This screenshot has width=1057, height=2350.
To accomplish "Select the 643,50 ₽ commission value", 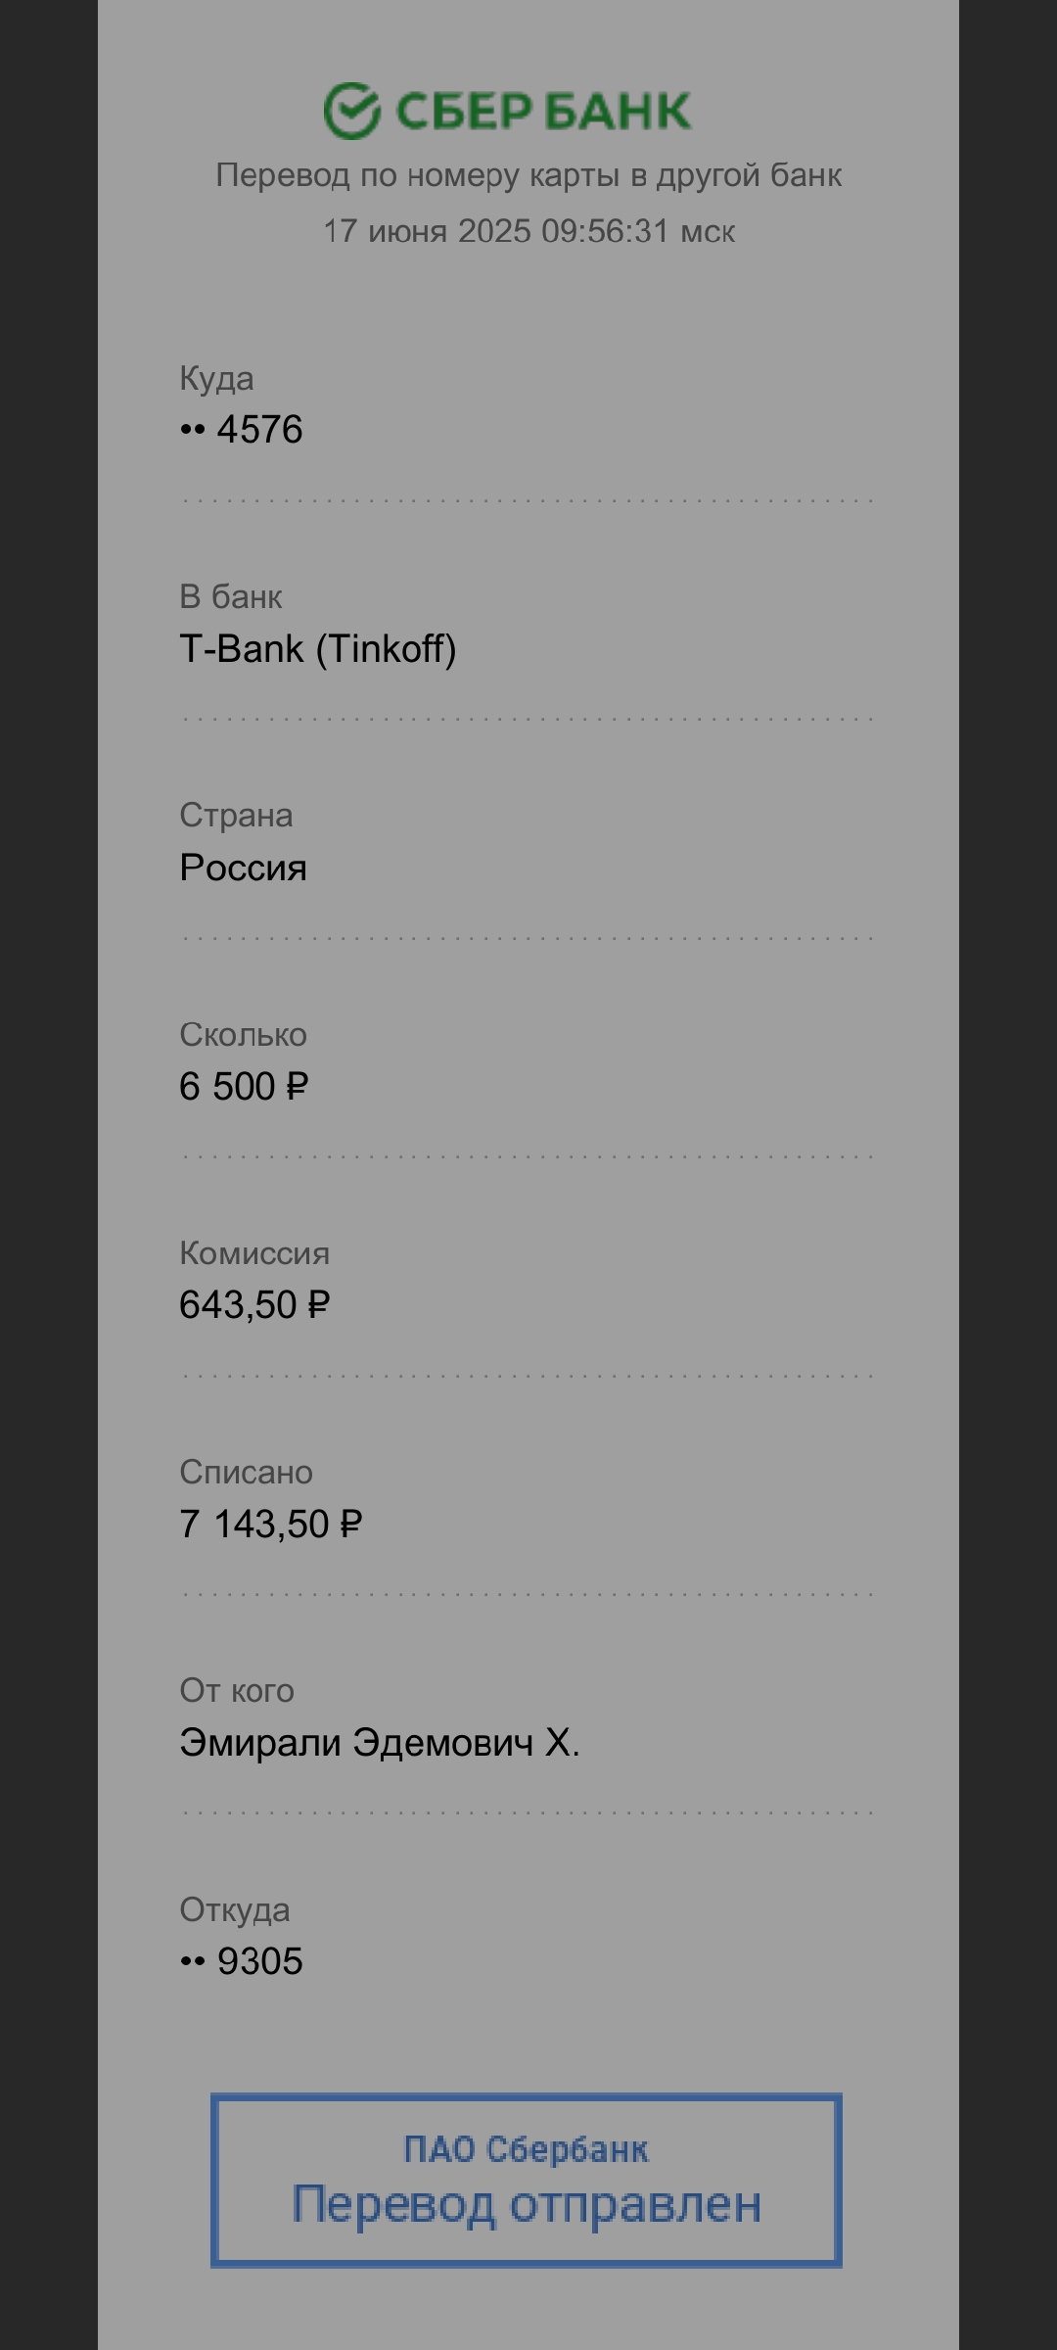I will (254, 1305).
